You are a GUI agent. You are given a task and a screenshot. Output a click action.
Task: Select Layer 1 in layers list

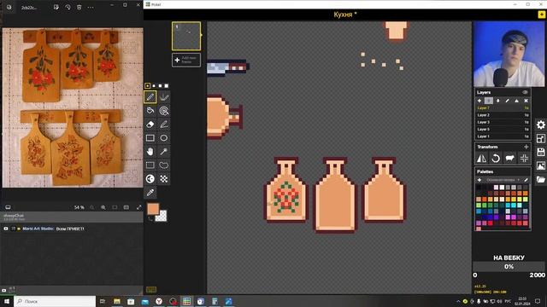[x=503, y=136]
